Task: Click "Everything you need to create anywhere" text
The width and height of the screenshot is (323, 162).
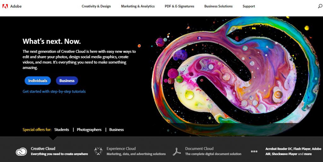Action: point(59,154)
